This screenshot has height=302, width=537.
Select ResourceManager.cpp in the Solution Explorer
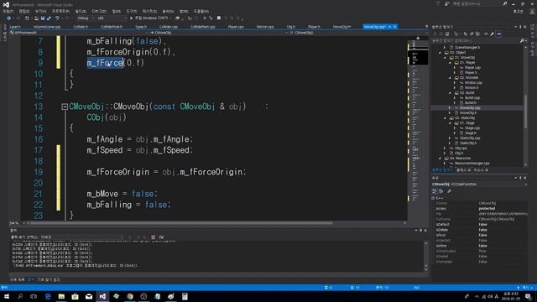[x=472, y=164]
